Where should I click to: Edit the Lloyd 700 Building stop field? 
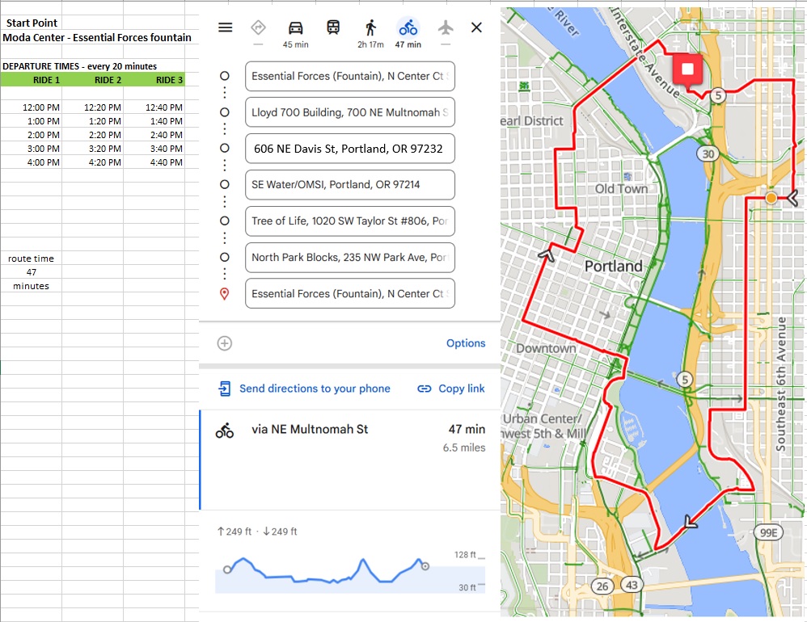(x=349, y=112)
